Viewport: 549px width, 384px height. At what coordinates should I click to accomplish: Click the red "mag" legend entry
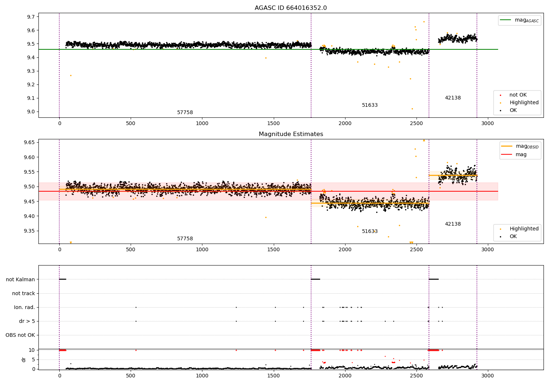[521, 155]
